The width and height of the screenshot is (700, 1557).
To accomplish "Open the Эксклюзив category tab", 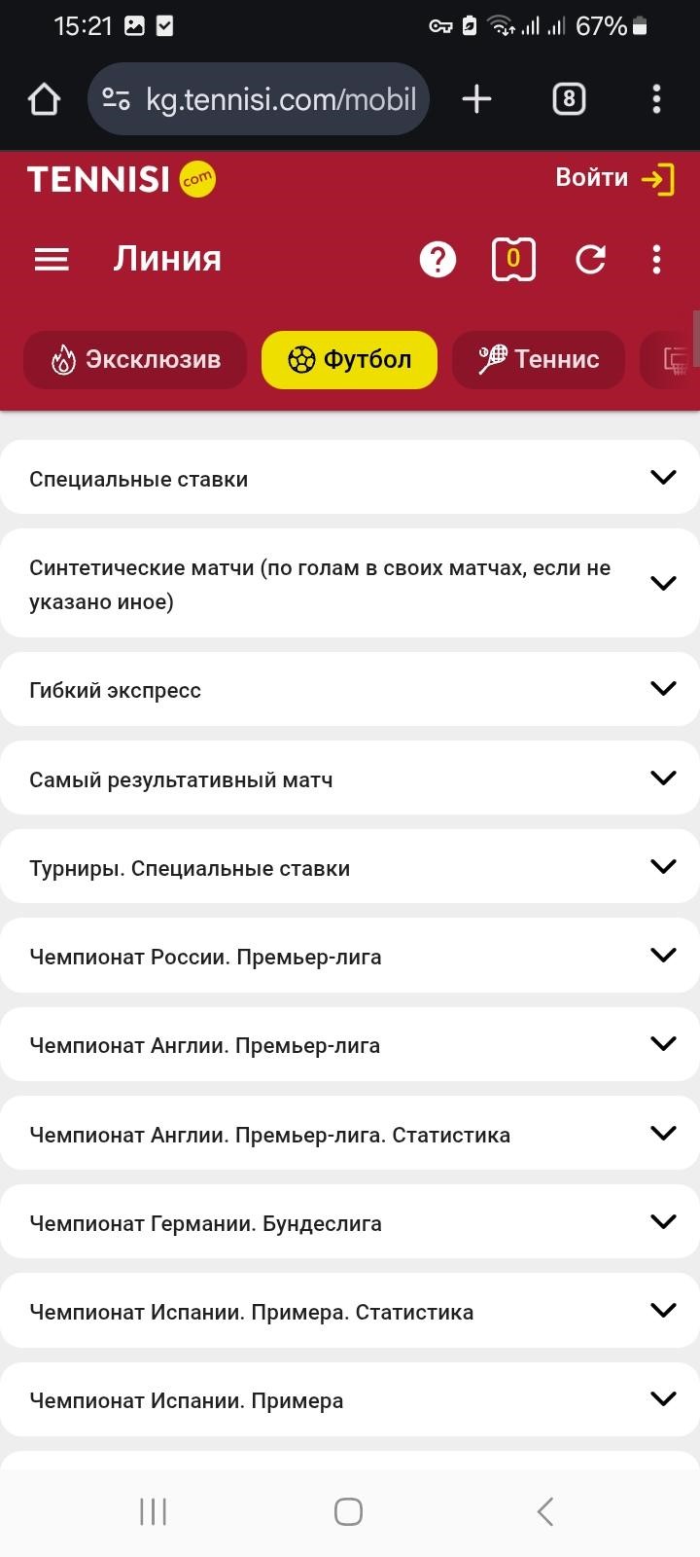I will pos(135,359).
